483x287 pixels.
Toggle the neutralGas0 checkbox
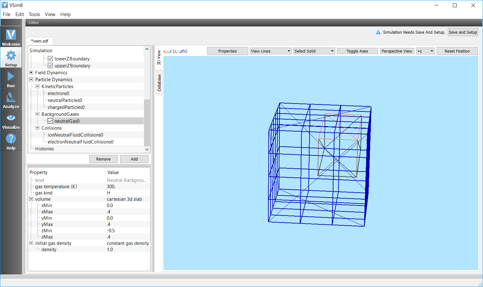pos(50,121)
